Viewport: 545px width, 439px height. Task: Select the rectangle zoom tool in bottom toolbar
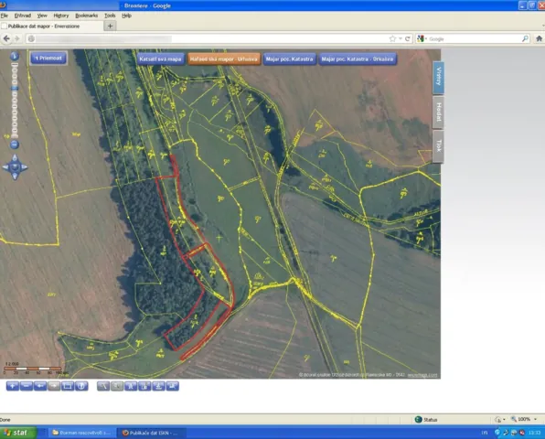point(68,386)
